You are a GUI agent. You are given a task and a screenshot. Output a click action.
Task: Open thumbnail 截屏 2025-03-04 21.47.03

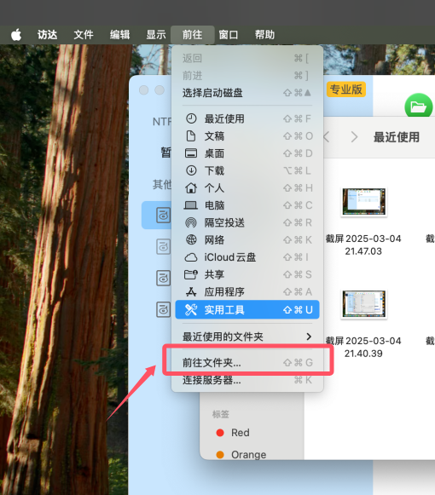364,202
